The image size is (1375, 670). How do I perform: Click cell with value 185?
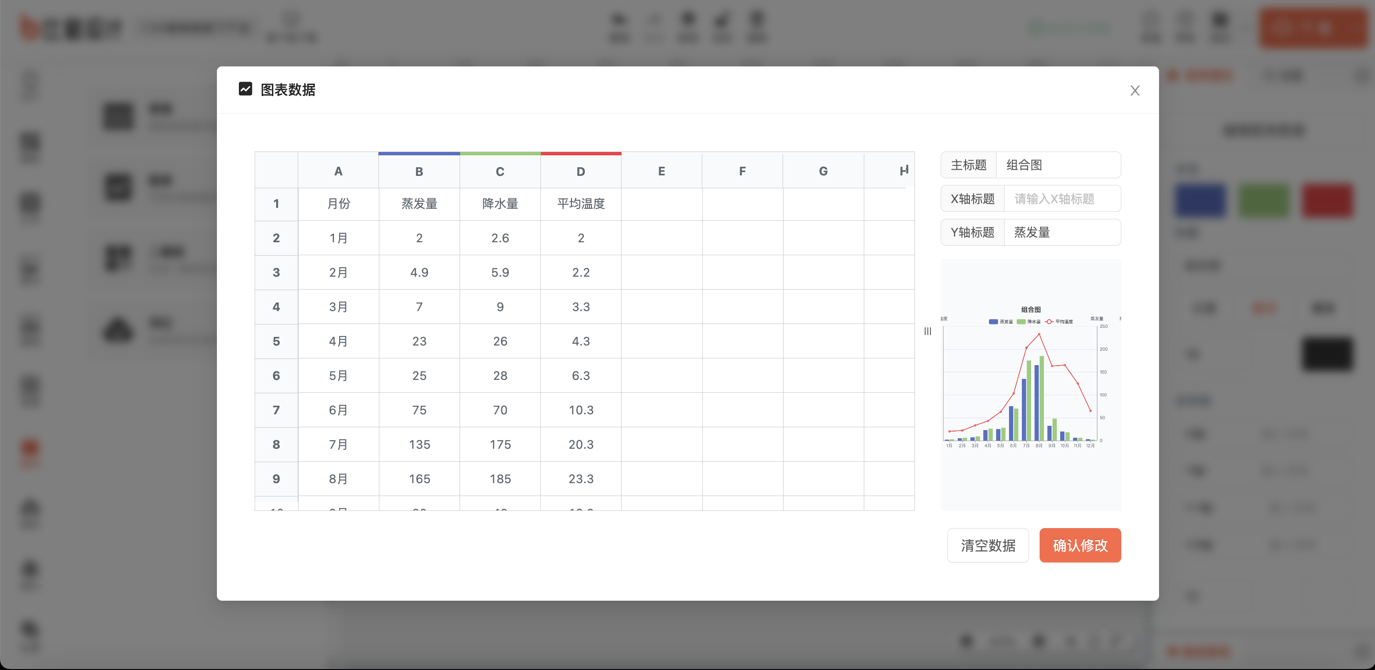point(500,479)
